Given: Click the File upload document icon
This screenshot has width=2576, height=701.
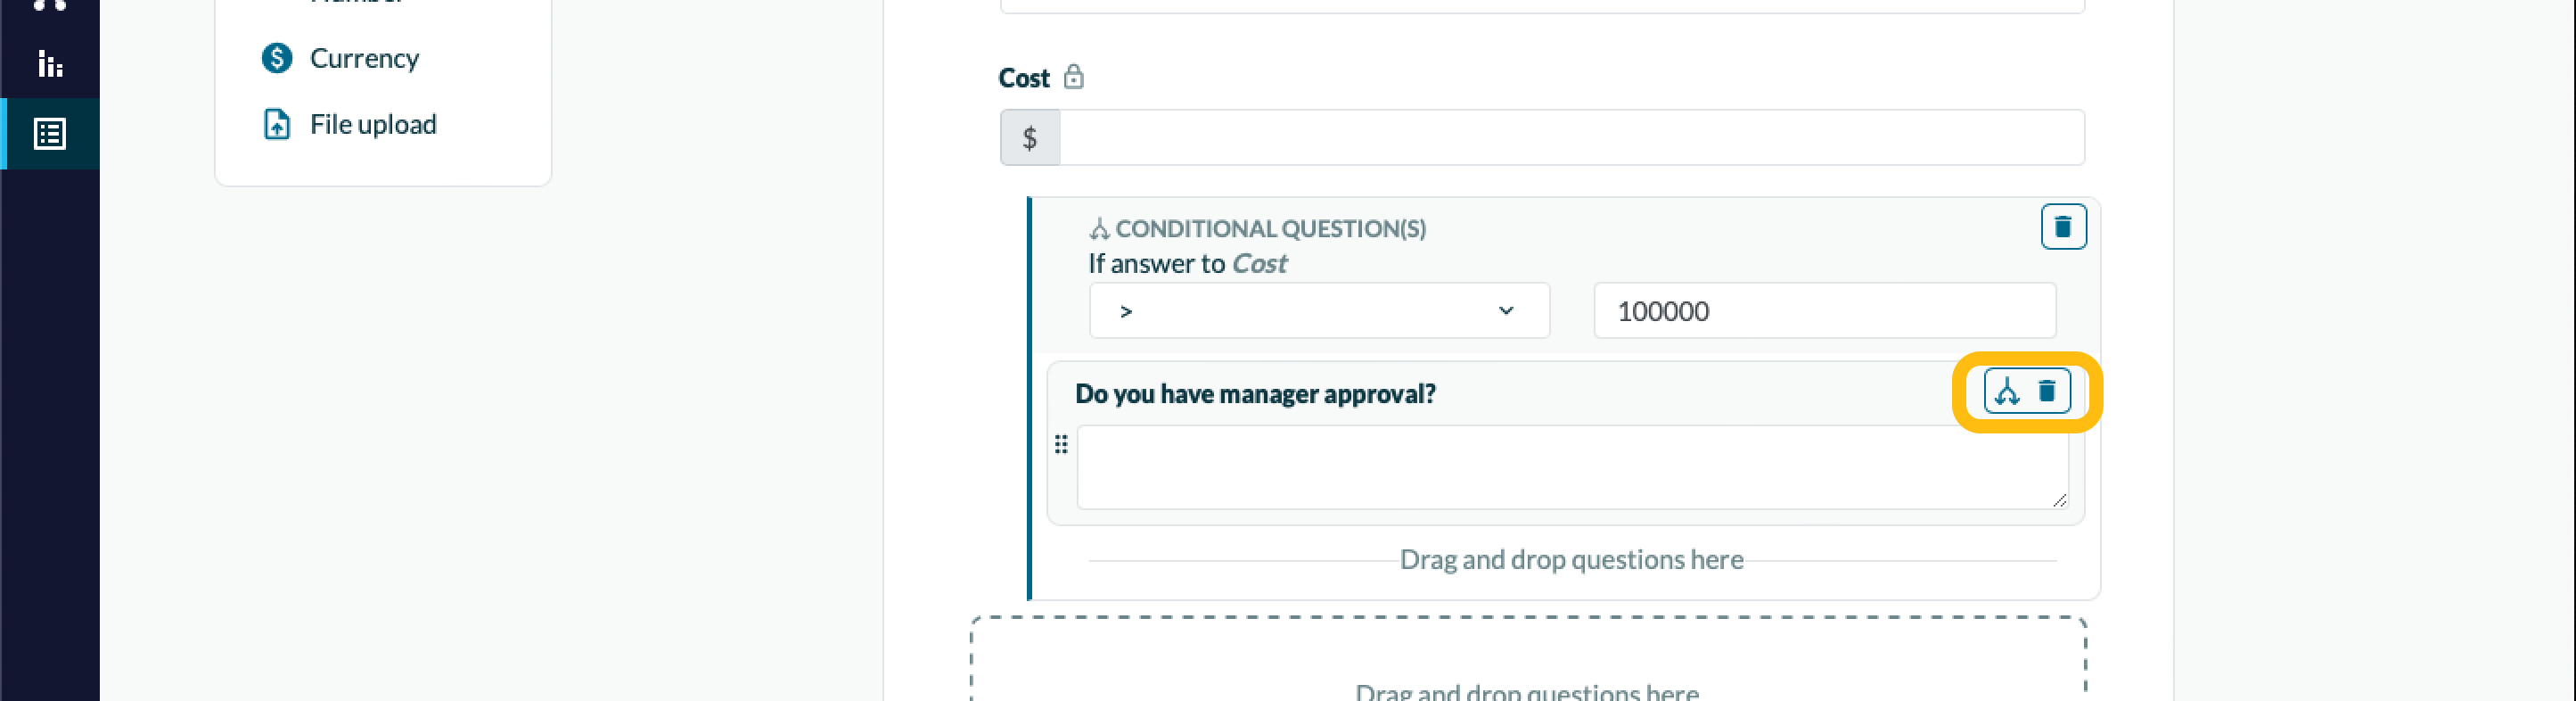Looking at the screenshot, I should click(277, 124).
